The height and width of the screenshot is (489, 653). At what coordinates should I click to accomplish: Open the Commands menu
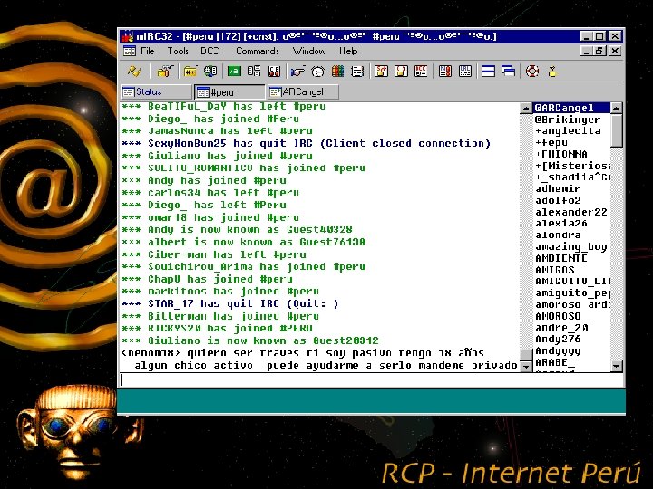click(258, 51)
